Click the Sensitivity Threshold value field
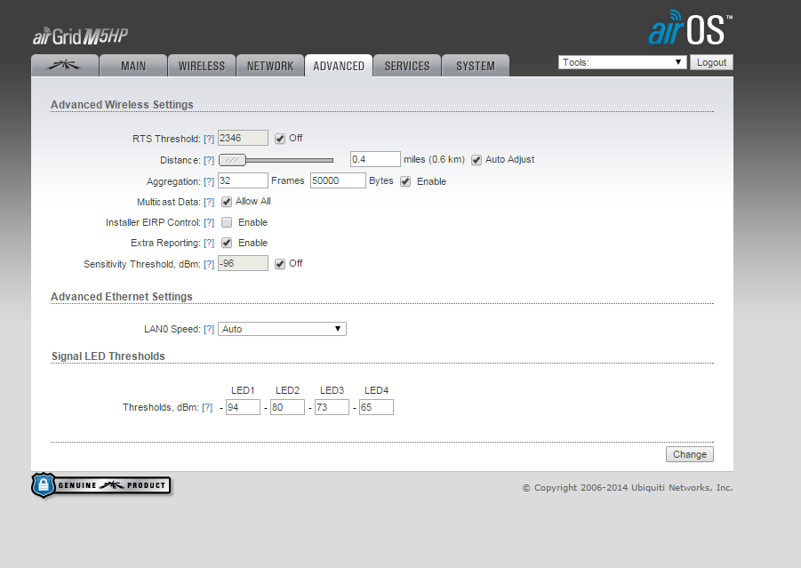 point(244,263)
